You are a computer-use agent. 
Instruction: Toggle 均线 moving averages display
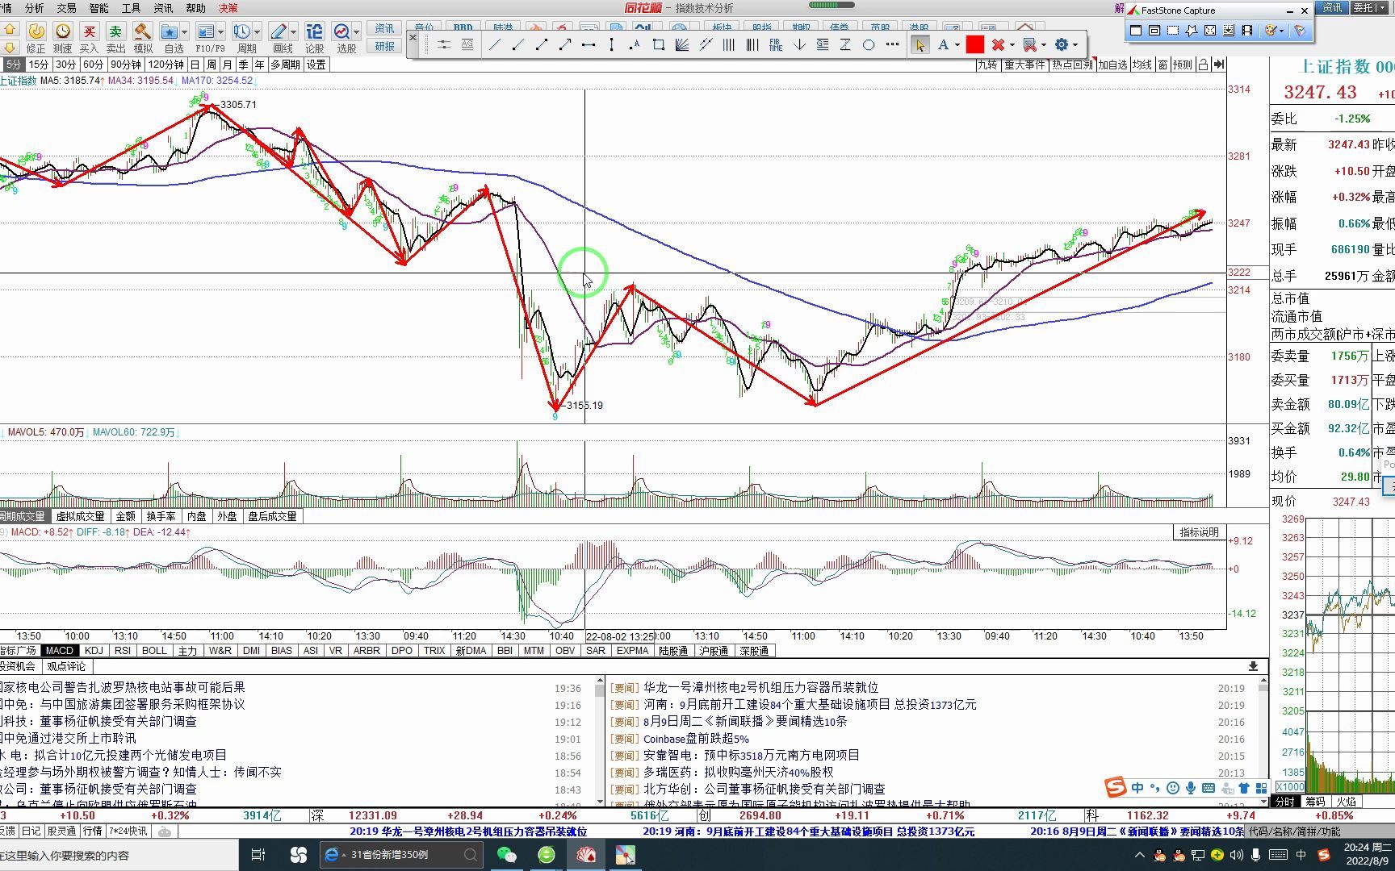1142,65
